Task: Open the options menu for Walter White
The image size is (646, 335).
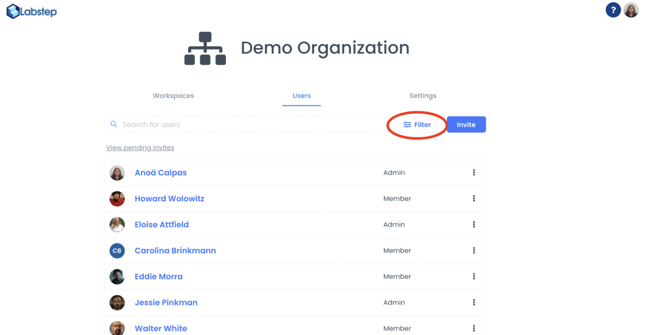Action: click(474, 328)
